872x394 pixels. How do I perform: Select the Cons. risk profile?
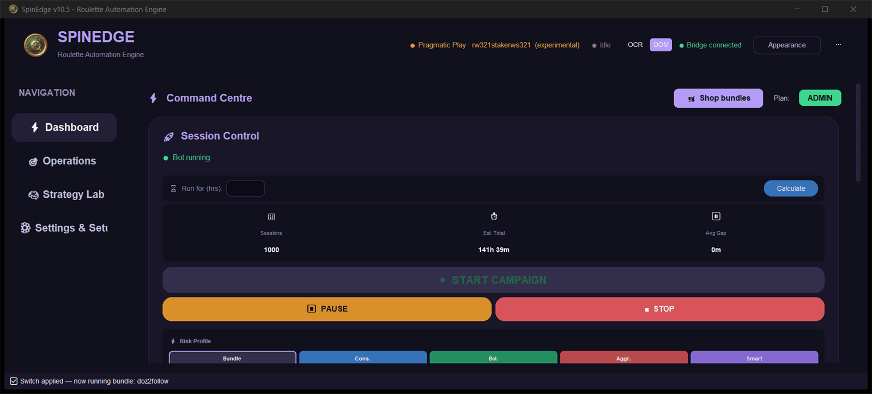pyautogui.click(x=362, y=357)
